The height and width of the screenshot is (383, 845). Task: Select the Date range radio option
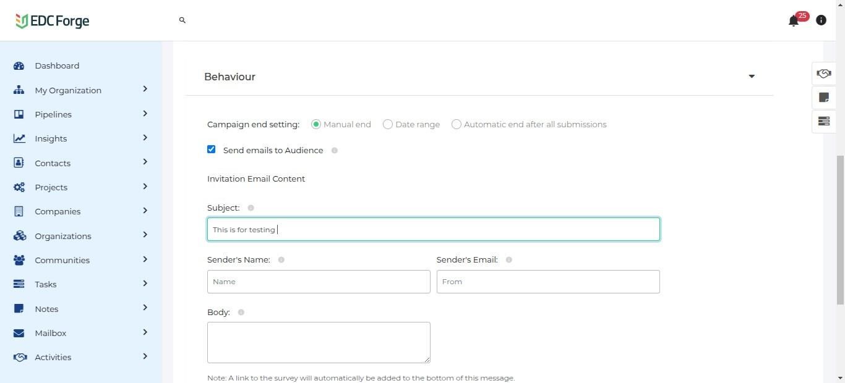388,124
